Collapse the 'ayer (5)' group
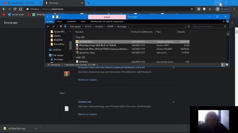The image size is (238, 133). [75, 58]
